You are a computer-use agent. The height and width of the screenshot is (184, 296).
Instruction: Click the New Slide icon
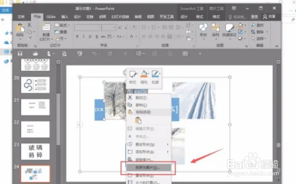click(46, 28)
